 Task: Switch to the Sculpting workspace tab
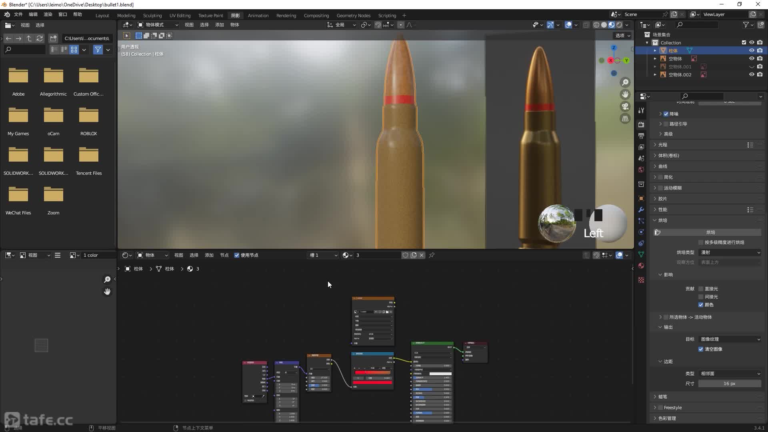[152, 16]
